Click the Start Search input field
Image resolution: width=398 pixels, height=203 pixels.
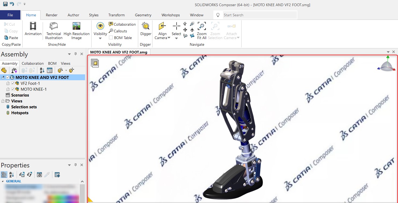(259, 15)
